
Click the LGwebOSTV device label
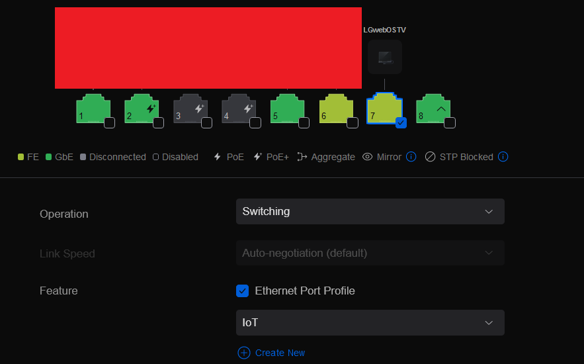click(384, 30)
